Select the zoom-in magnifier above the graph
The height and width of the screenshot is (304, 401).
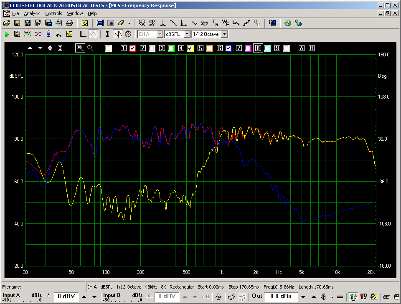80,48
